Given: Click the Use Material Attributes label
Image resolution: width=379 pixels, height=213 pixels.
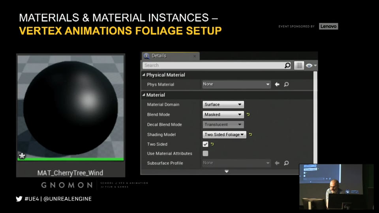Looking at the screenshot, I should 169,153.
